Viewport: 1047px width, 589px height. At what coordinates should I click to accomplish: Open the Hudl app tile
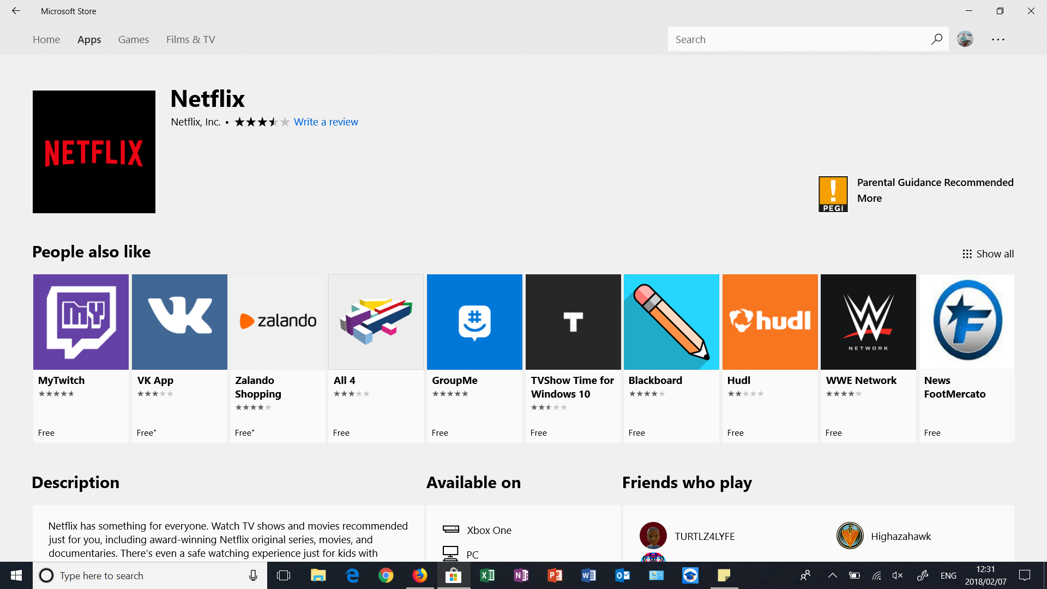(770, 358)
